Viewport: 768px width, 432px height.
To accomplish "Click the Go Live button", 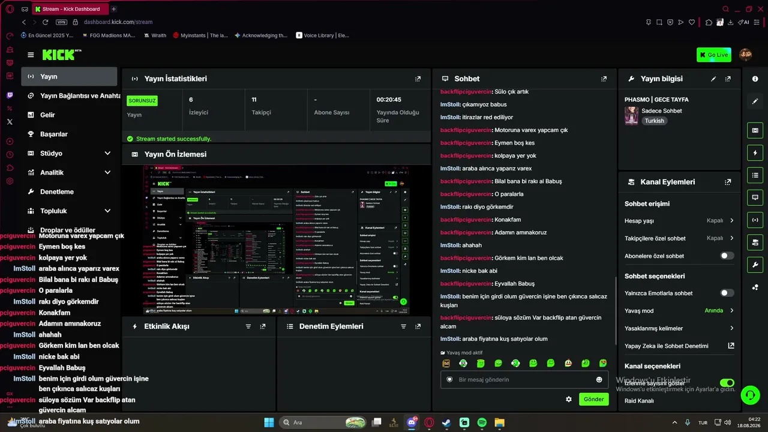I will click(x=714, y=55).
